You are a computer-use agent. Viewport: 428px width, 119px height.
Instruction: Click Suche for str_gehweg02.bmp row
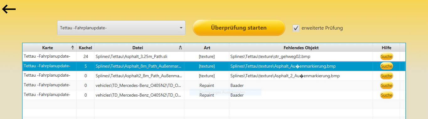[x=386, y=57]
